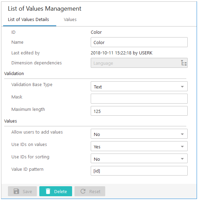Focus the Name input field
Screen dimensions: 198x200
139,42
